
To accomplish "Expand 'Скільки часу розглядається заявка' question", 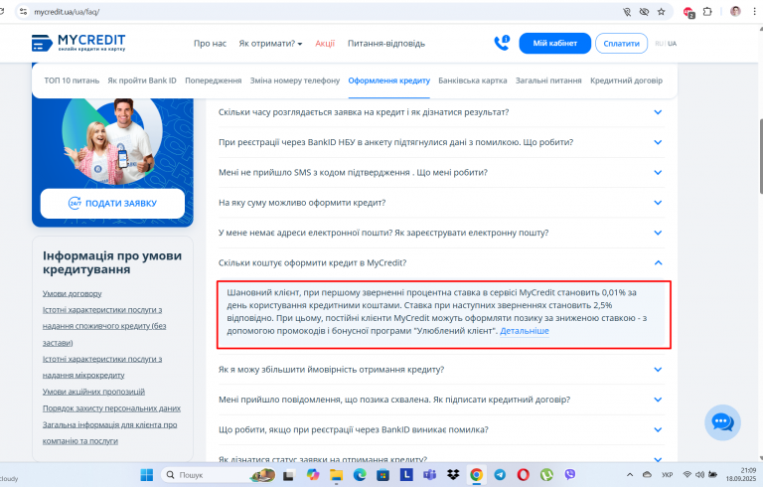I will pyautogui.click(x=441, y=112).
